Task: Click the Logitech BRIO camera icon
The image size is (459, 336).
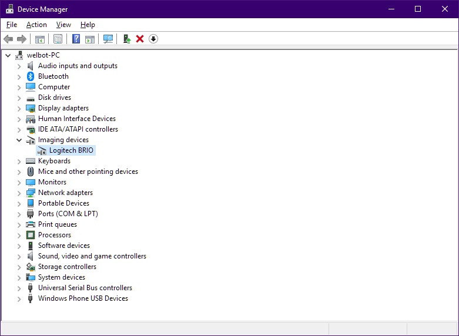Action: click(42, 150)
